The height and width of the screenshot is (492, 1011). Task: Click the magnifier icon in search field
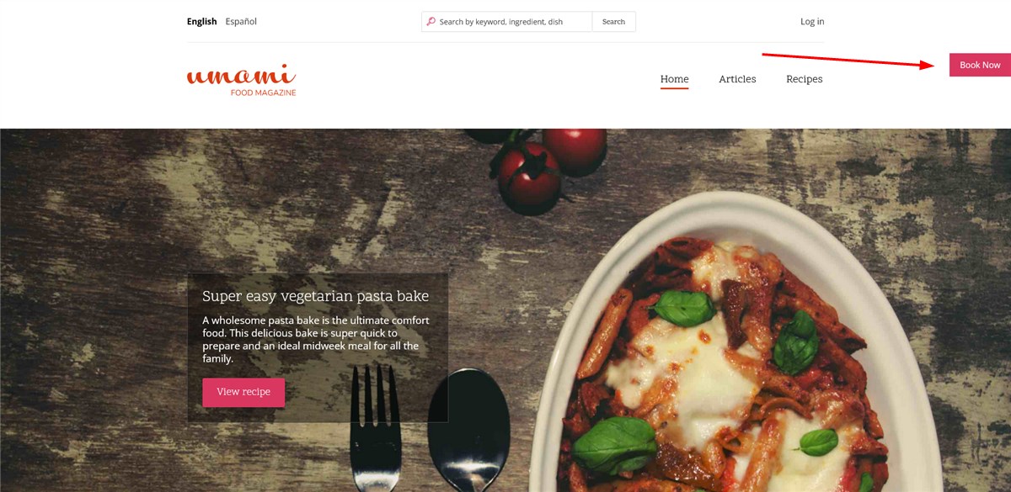431,22
